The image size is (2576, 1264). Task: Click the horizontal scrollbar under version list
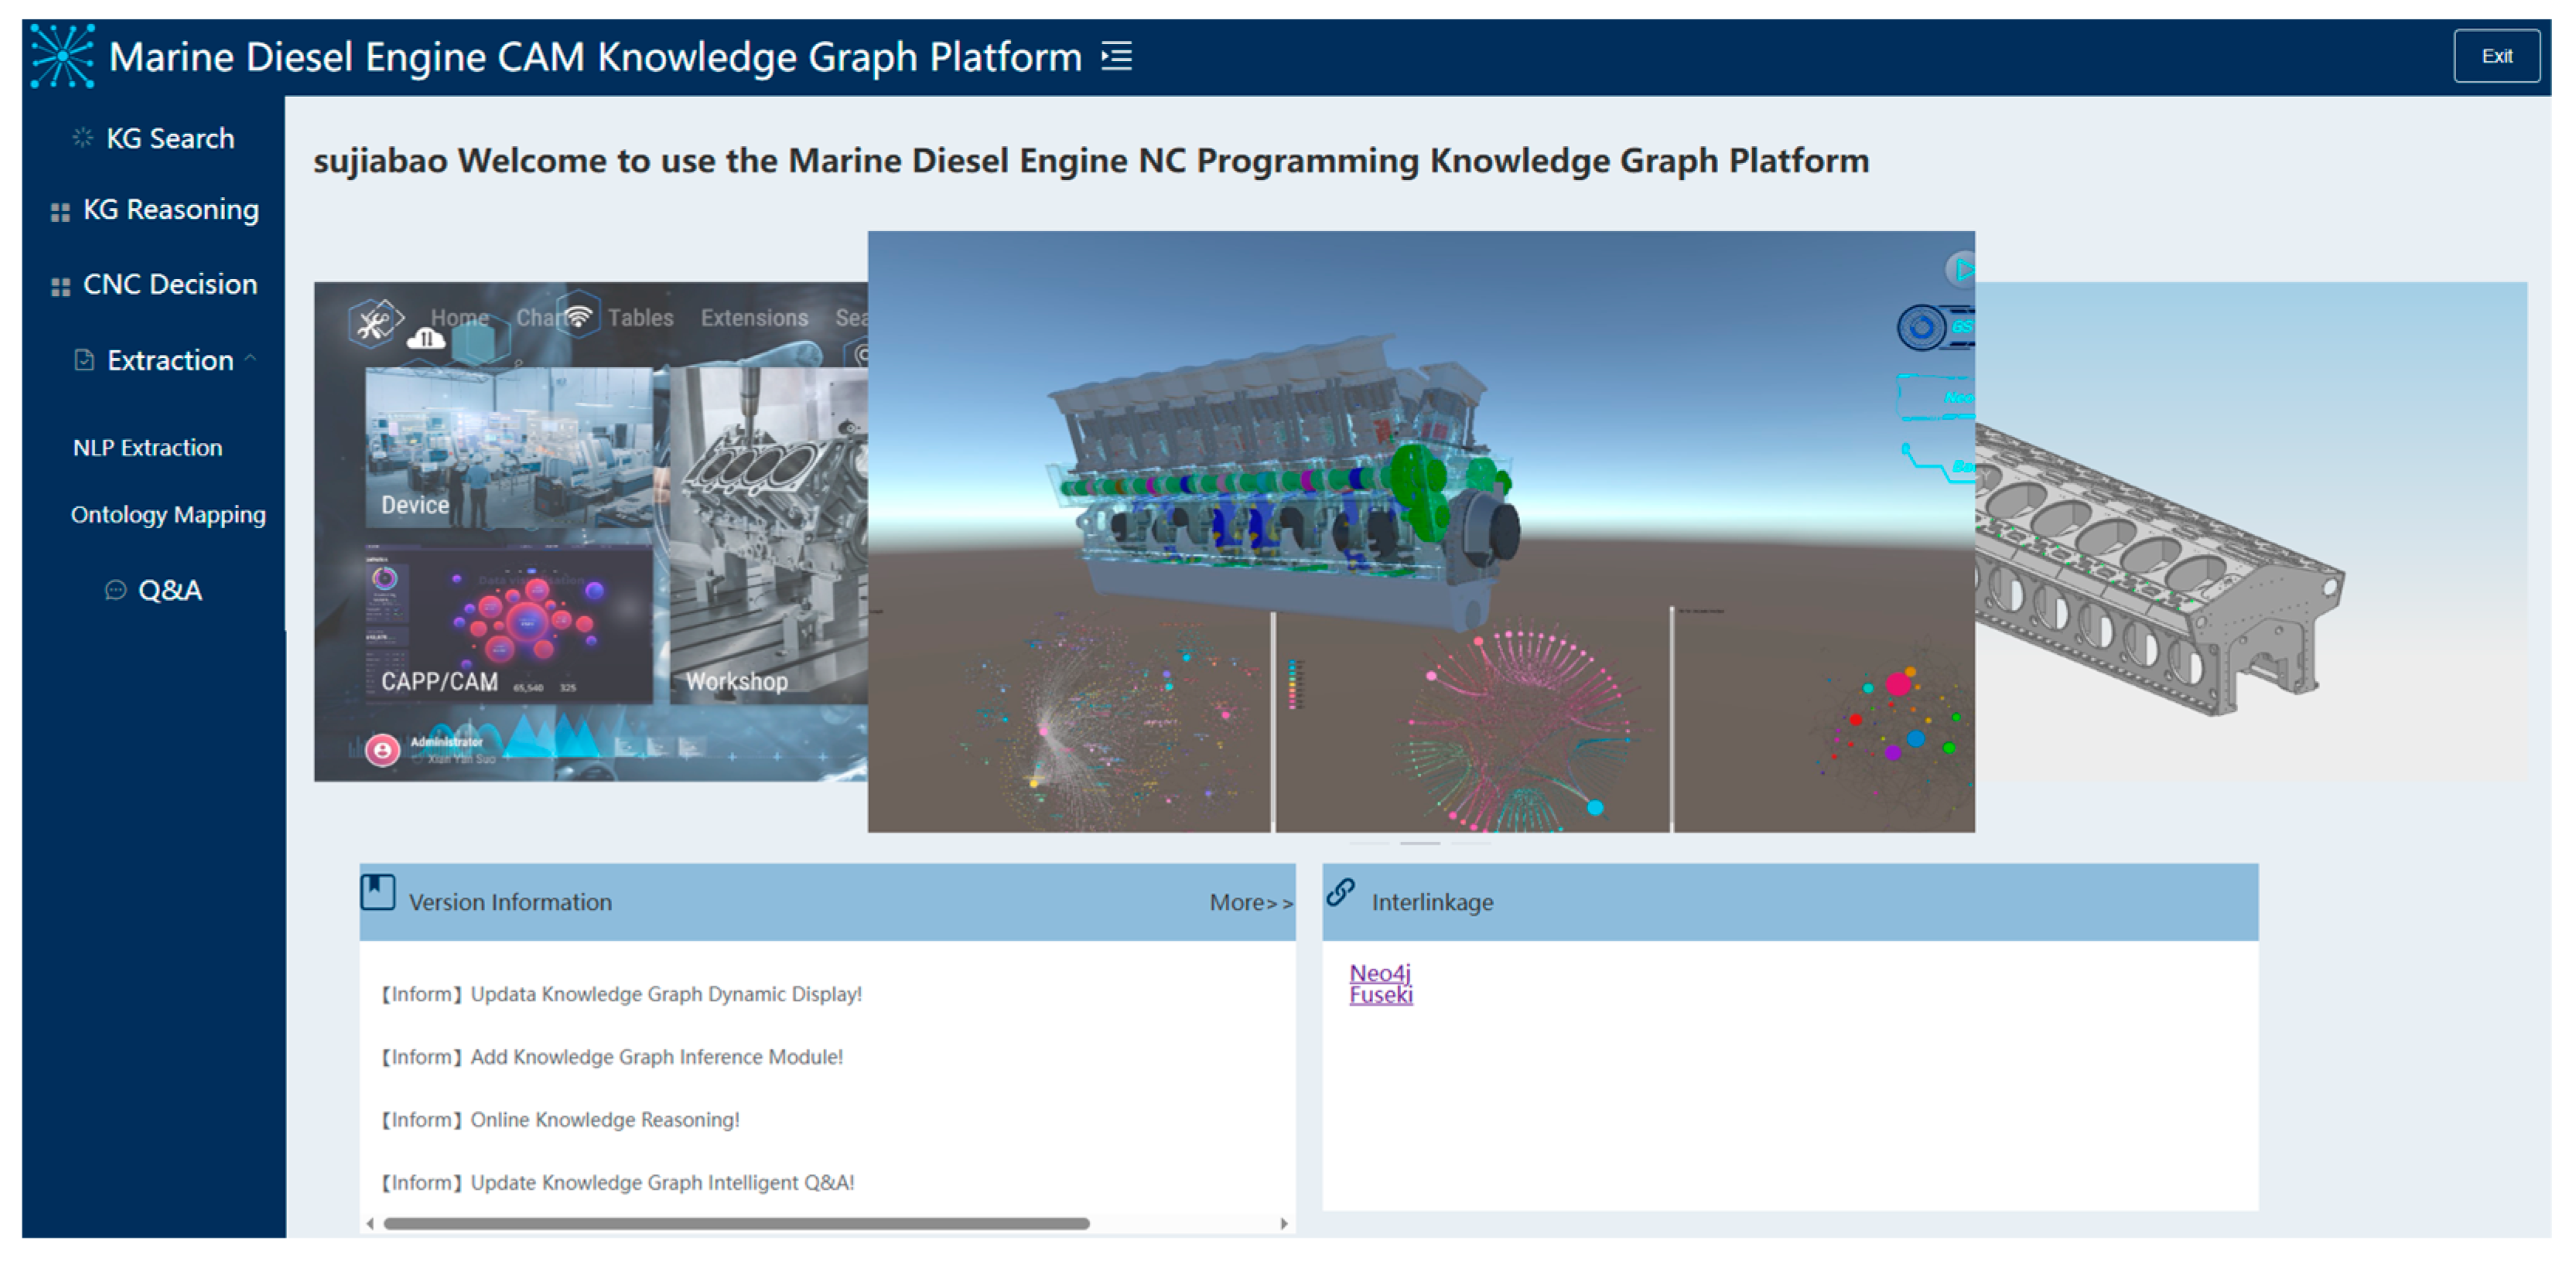pyautogui.click(x=736, y=1223)
